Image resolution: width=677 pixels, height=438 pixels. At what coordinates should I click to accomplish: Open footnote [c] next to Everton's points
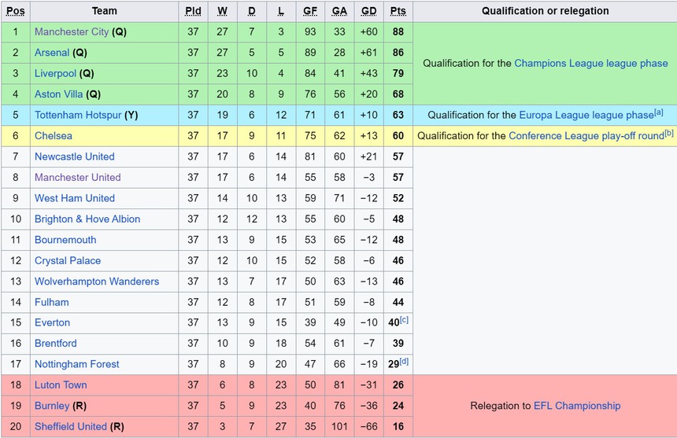pos(404,320)
